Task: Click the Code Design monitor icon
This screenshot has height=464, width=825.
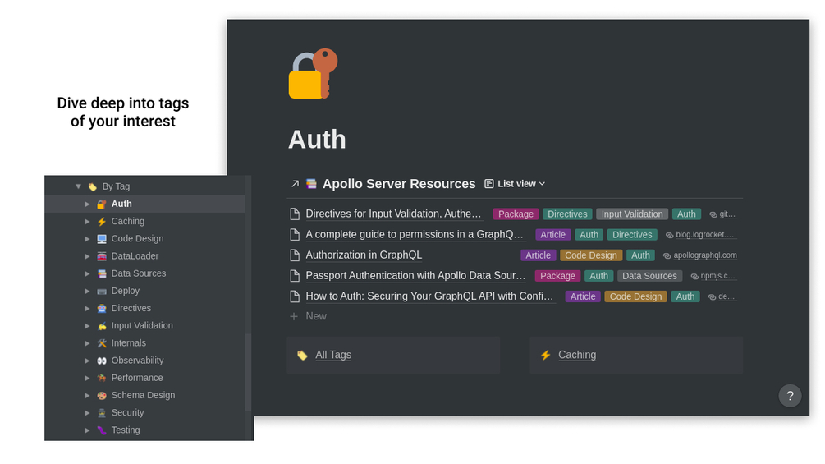Action: (102, 239)
